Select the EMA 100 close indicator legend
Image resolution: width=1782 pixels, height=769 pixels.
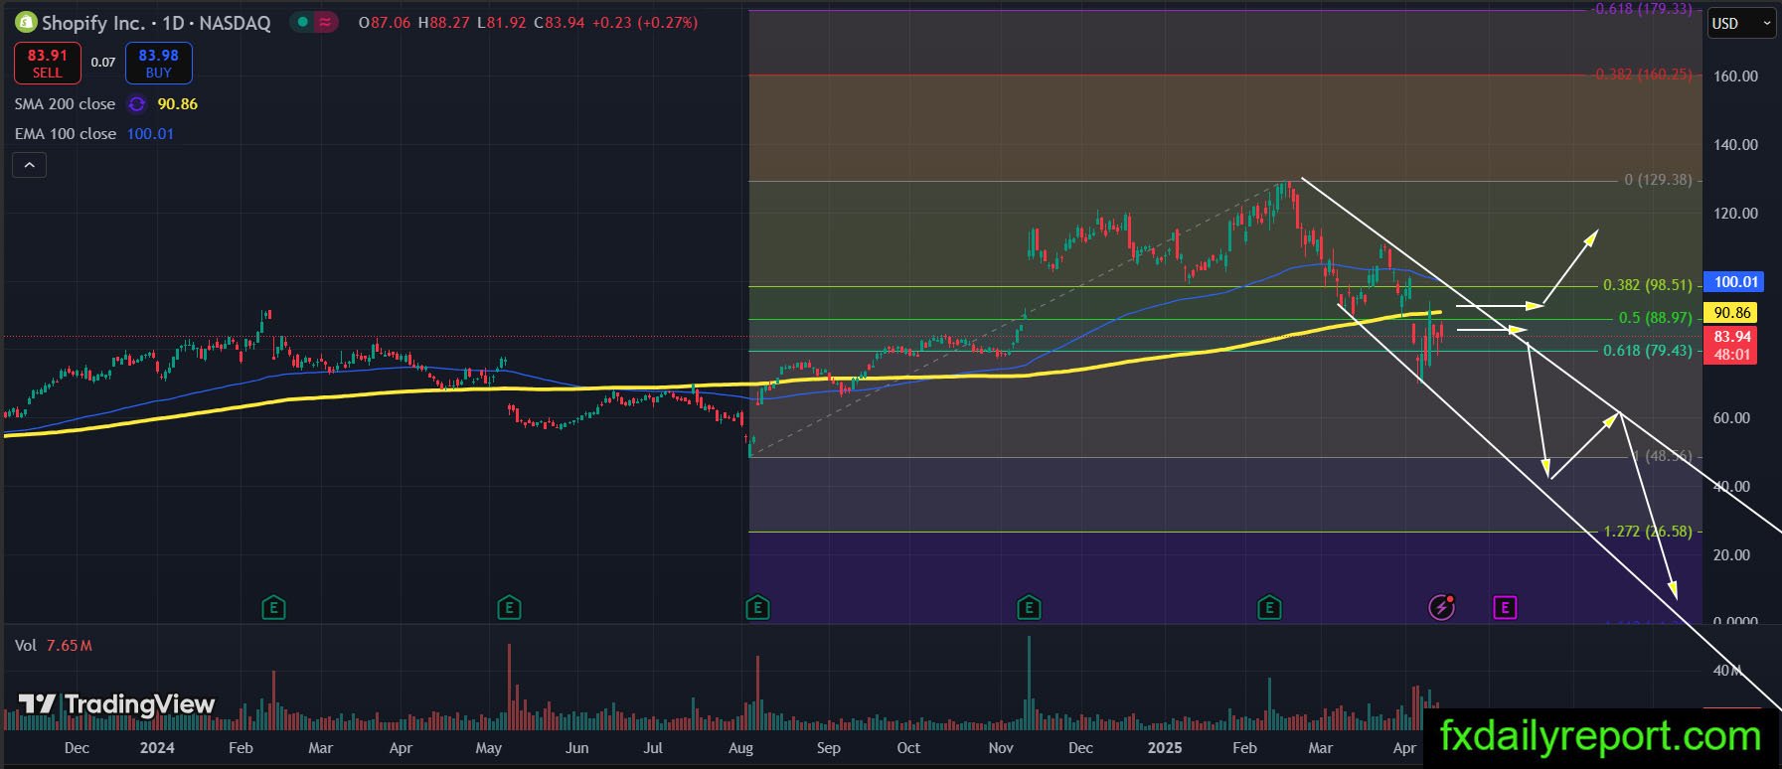(65, 134)
